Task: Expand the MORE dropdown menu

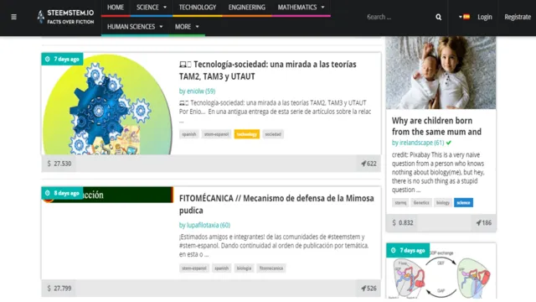Action: (187, 26)
